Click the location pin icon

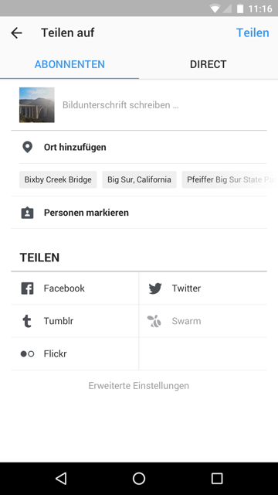[x=28, y=147]
